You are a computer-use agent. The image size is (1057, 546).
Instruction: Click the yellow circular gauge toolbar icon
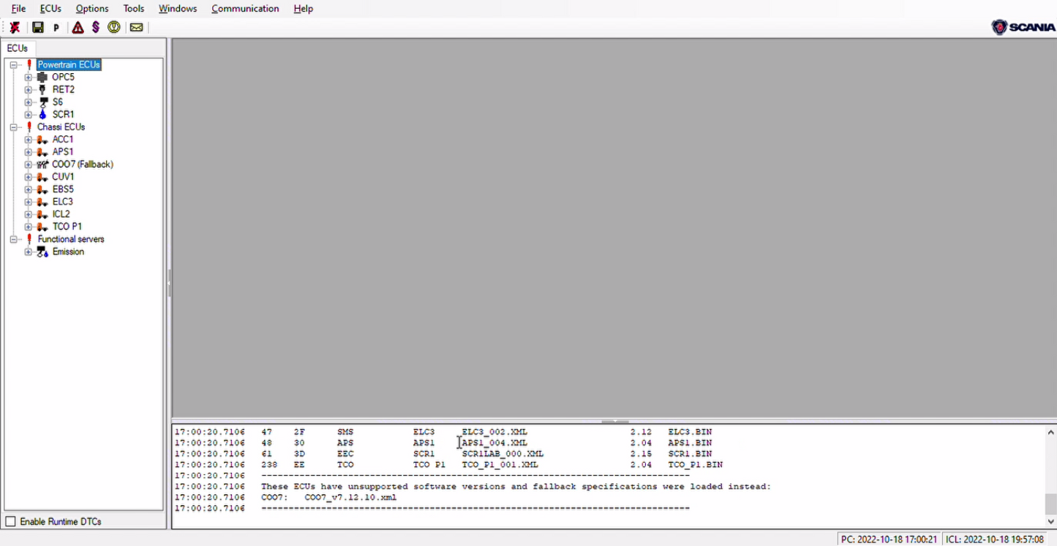click(x=114, y=28)
